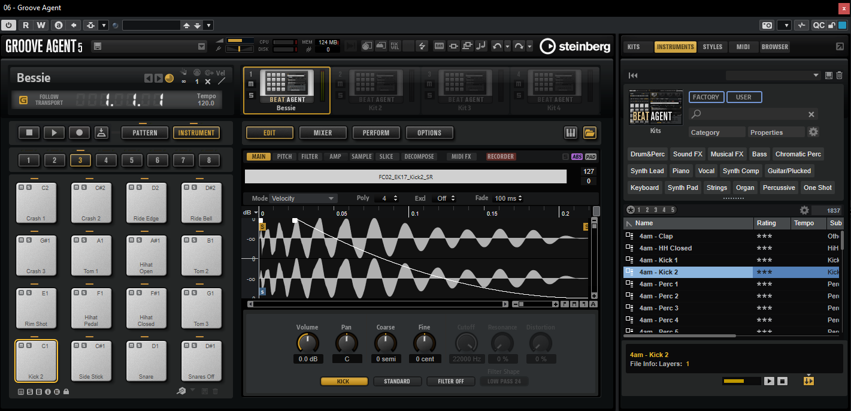
Task: Click the save floppy icon in Instruments panel
Action: point(829,75)
